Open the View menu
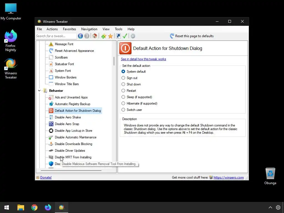The height and width of the screenshot is (213, 284). (106, 29)
